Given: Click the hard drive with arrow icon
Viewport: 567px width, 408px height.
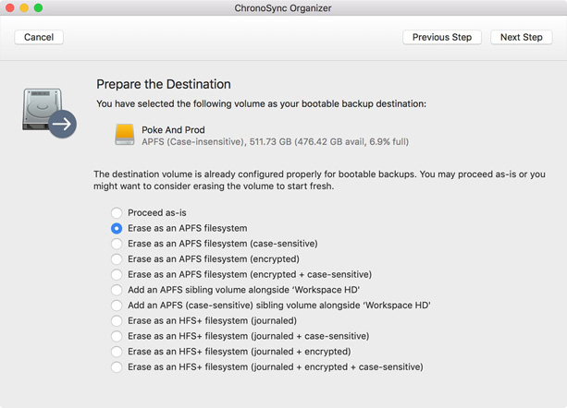Looking at the screenshot, I should click(x=49, y=113).
